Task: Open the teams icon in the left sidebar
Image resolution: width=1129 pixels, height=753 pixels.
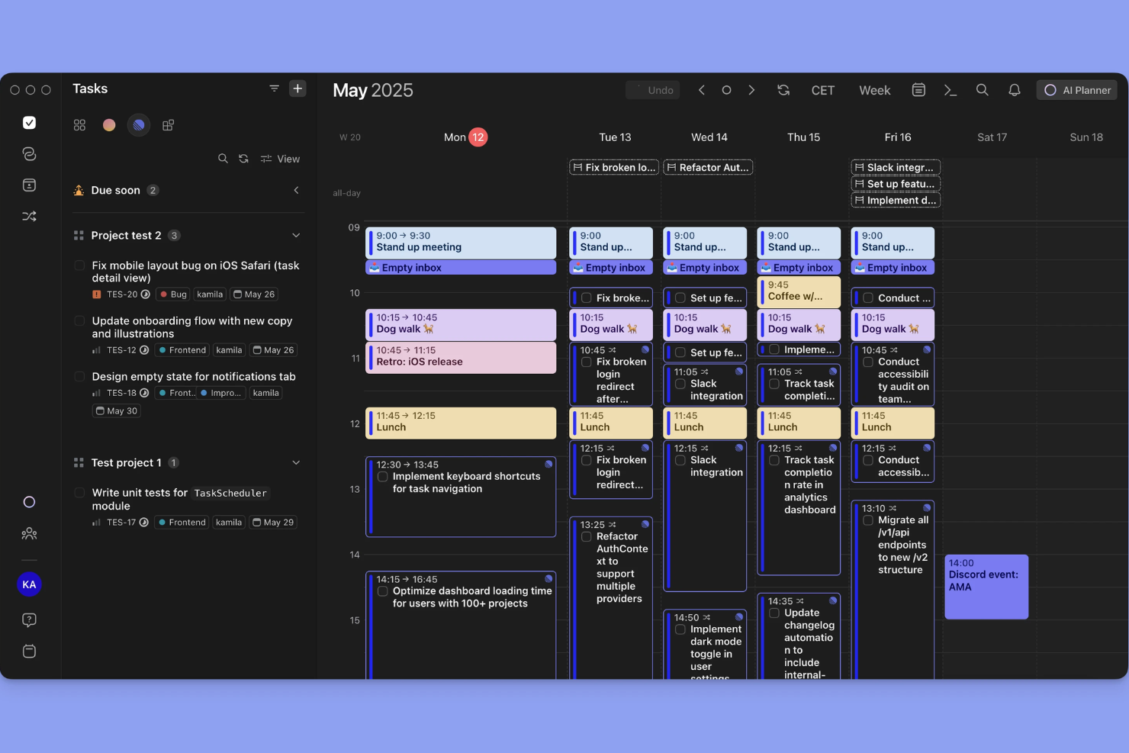Action: (x=29, y=533)
